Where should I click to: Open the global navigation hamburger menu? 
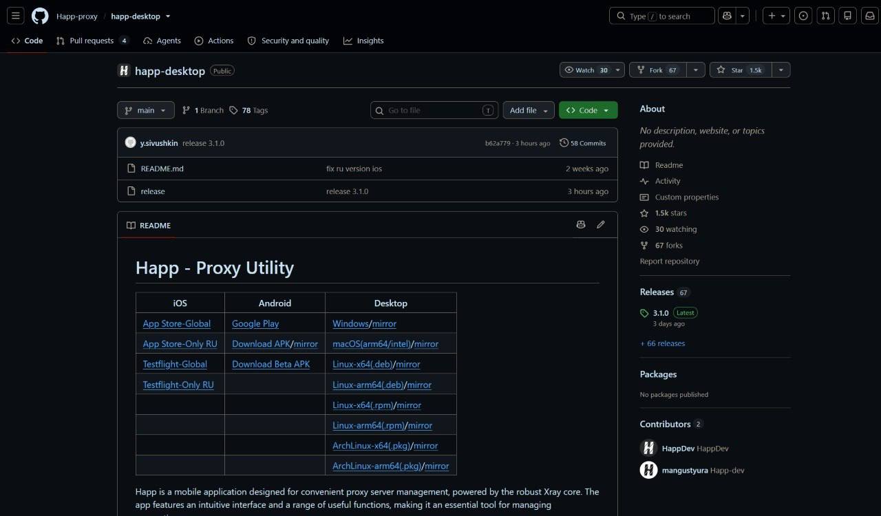pos(16,16)
